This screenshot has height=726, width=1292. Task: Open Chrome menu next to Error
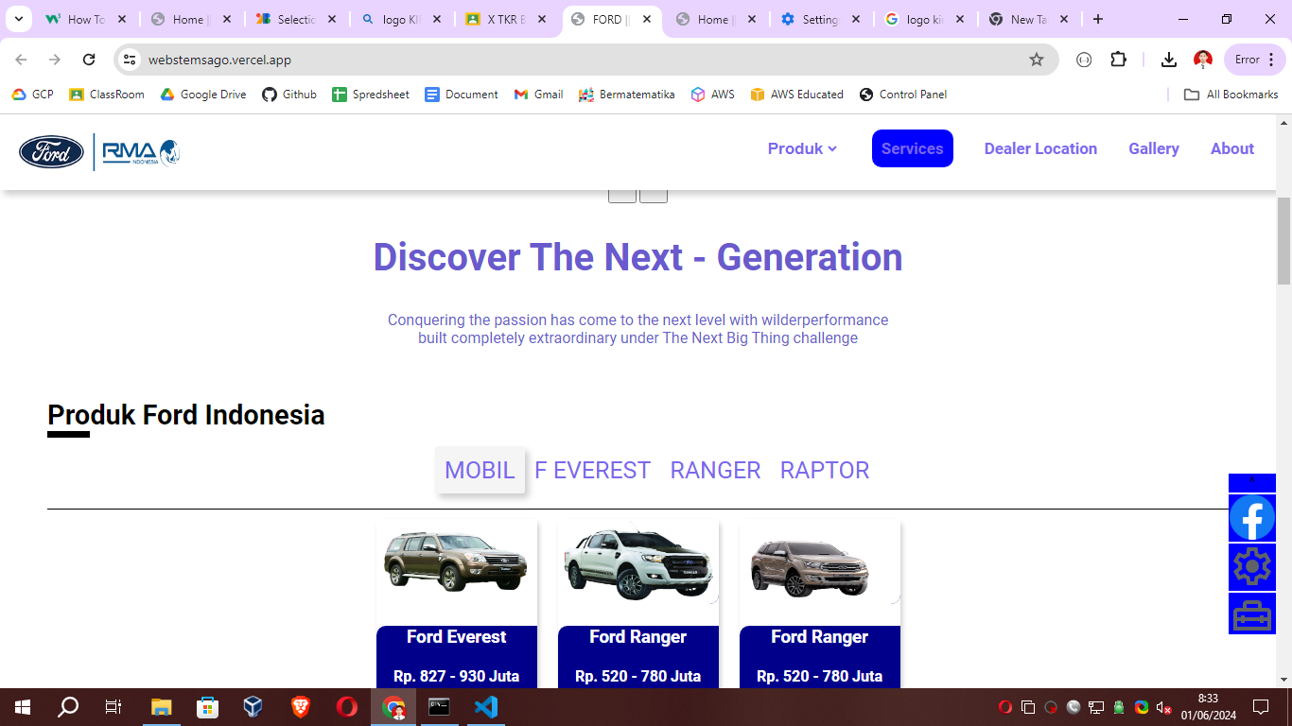pos(1271,60)
